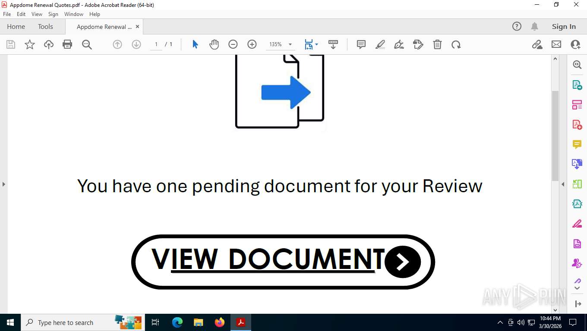Go to previous page arrow
587x331 pixels.
pos(117,44)
